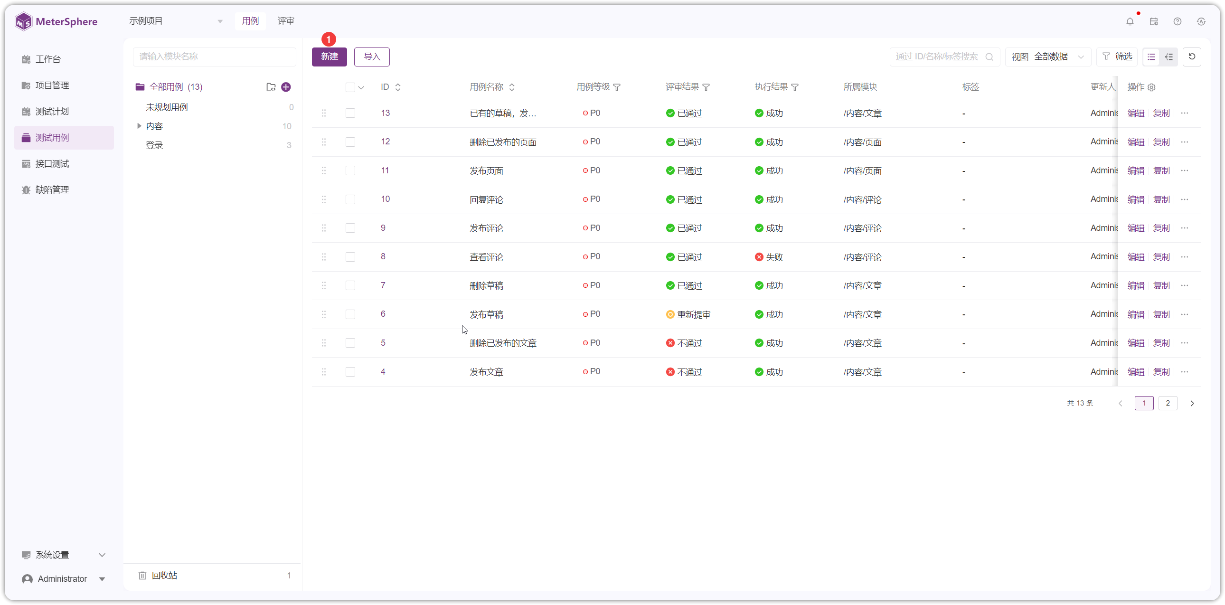Open the Administrator user menu arrow
Screen dimensions: 1225x605
(x=102, y=579)
